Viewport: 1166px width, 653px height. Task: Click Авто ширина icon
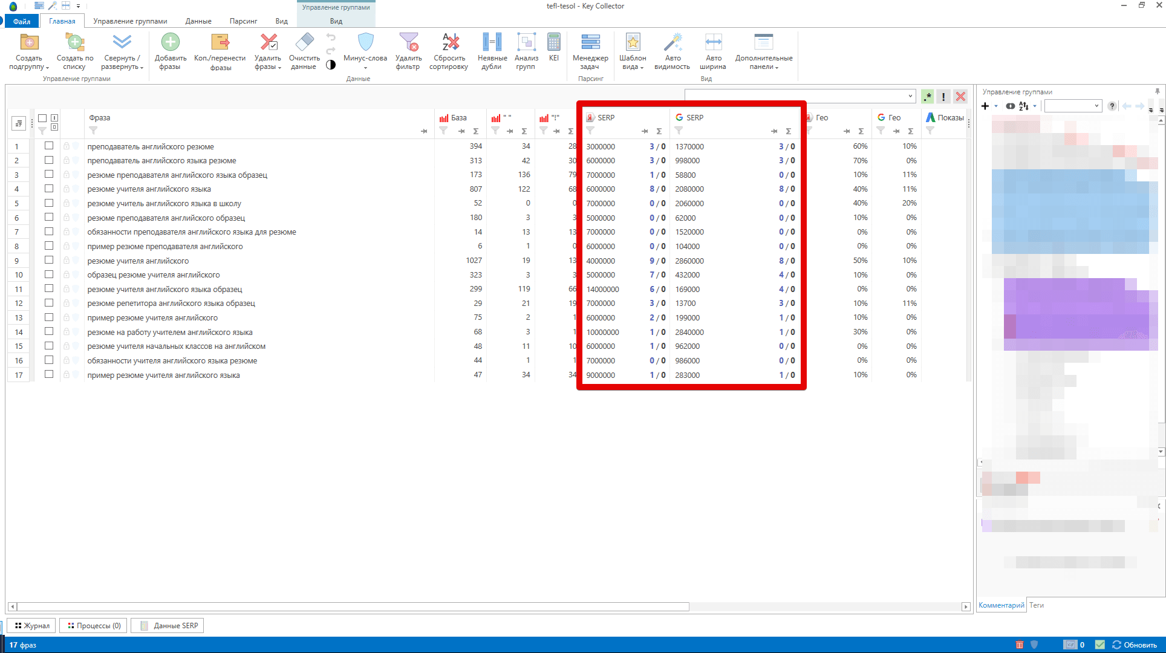pos(713,43)
